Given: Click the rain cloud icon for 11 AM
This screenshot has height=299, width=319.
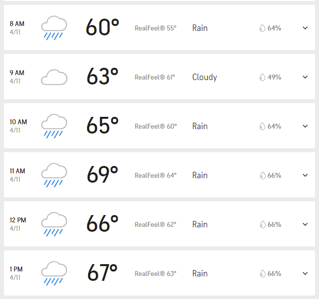Looking at the screenshot, I should 54,175.
